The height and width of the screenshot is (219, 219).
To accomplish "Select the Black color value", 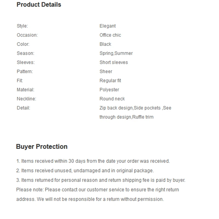I will point(105,44).
